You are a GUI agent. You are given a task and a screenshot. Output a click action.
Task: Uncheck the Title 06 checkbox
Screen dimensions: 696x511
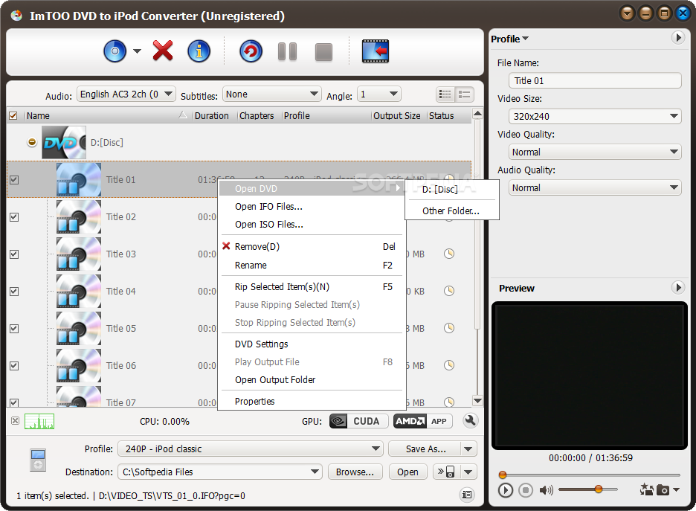tap(14, 366)
